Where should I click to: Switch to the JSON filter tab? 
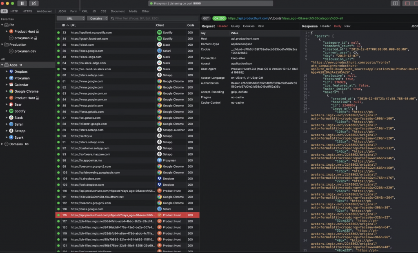coord(62,11)
